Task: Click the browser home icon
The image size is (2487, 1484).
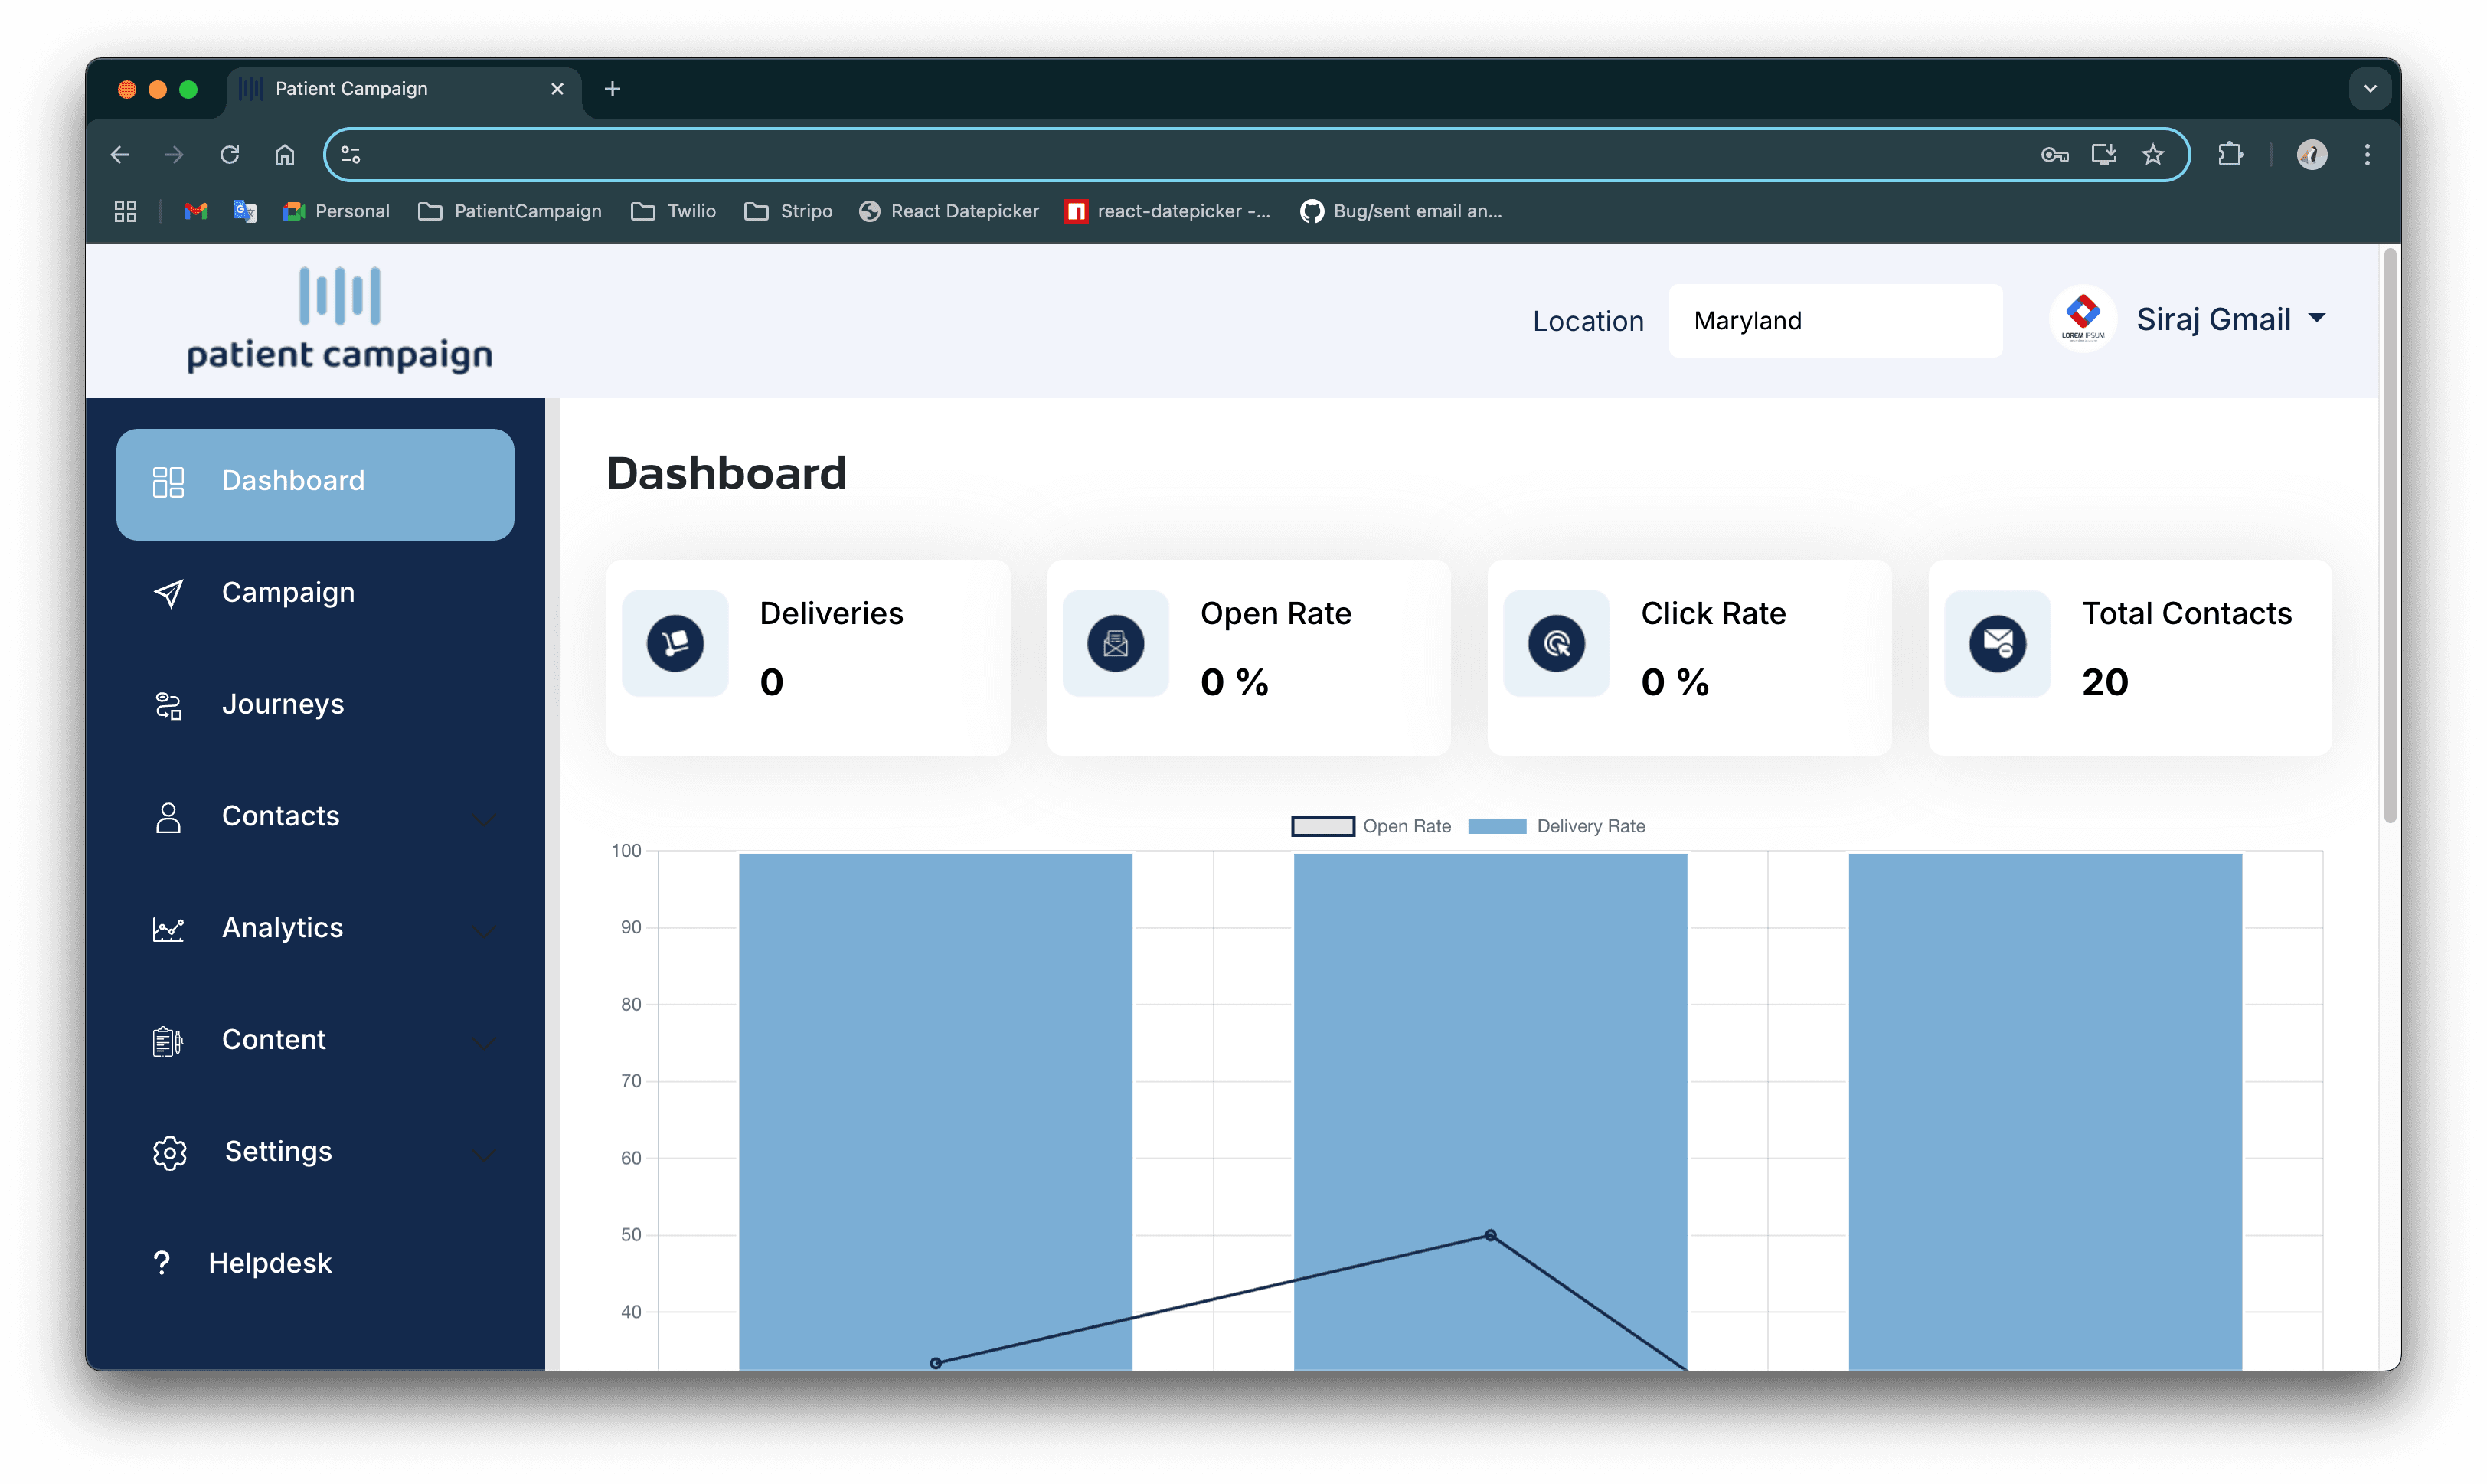Action: (285, 155)
